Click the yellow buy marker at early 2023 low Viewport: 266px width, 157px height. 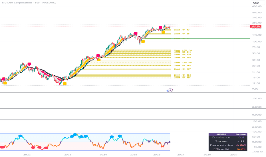point(65,83)
